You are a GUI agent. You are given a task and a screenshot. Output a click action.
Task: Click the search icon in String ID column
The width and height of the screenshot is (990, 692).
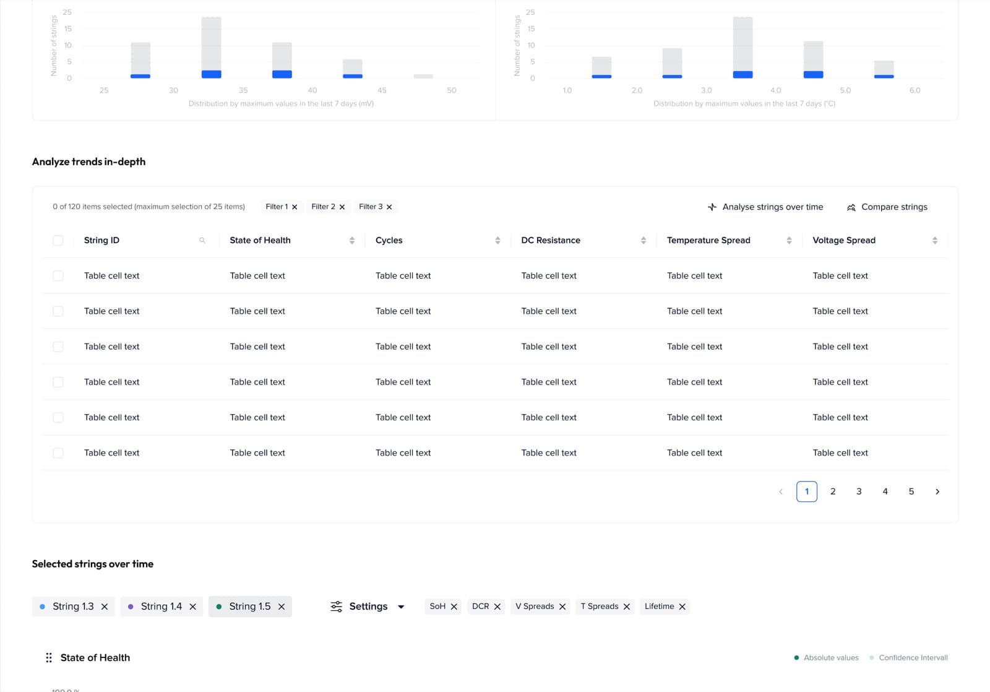202,240
